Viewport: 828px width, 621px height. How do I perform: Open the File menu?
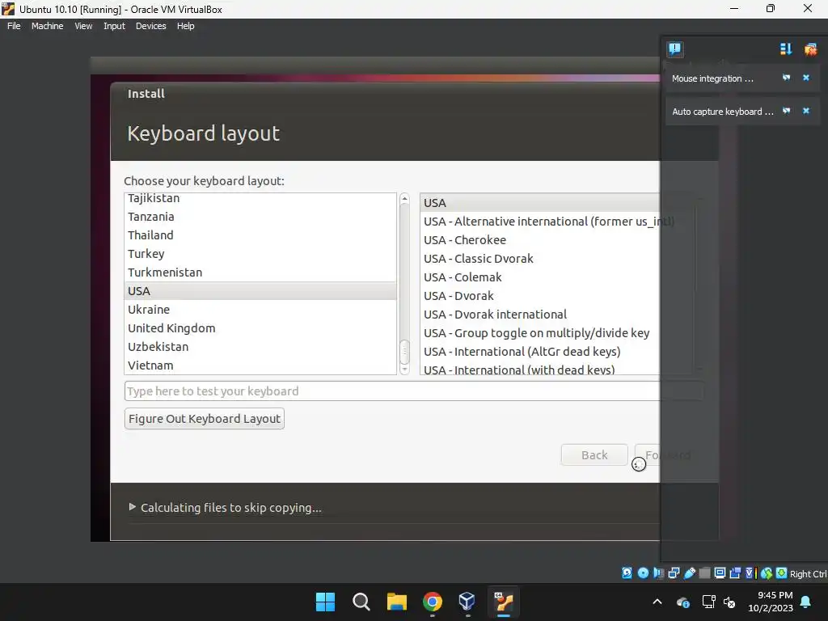[x=14, y=26]
